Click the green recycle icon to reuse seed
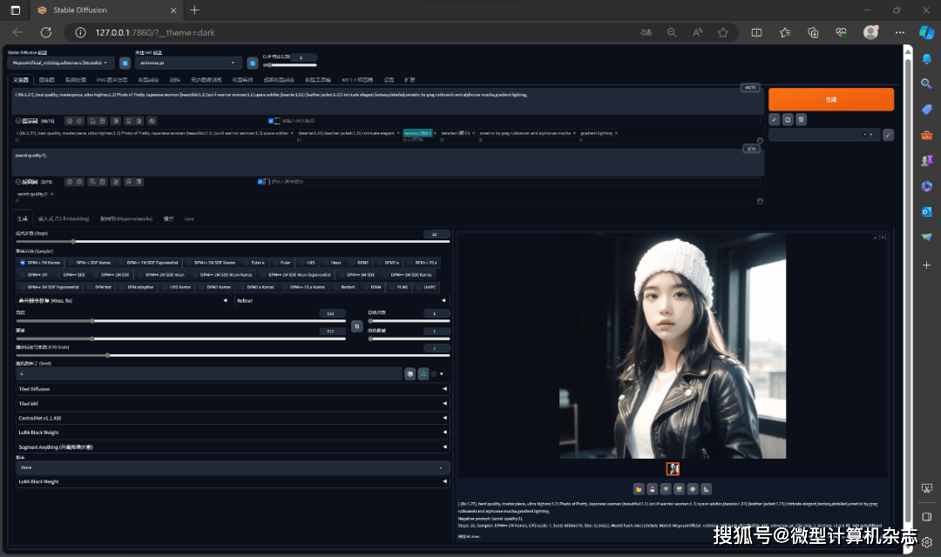The height and width of the screenshot is (557, 941). (423, 373)
